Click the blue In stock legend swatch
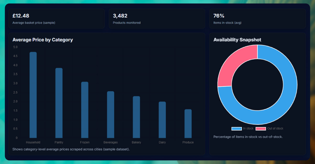Screen dimensions: 315x164 coord(236,129)
